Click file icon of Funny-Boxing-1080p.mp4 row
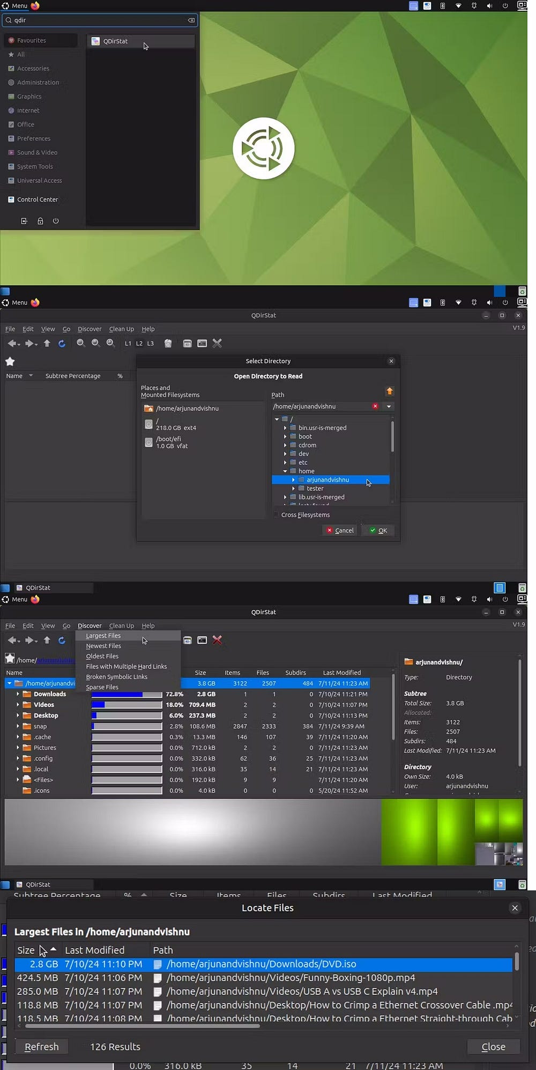Viewport: 536px width, 1070px height. pos(158,978)
